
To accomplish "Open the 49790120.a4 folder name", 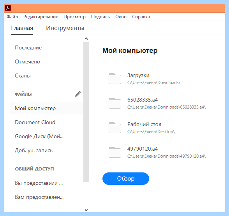I will click(x=143, y=149).
